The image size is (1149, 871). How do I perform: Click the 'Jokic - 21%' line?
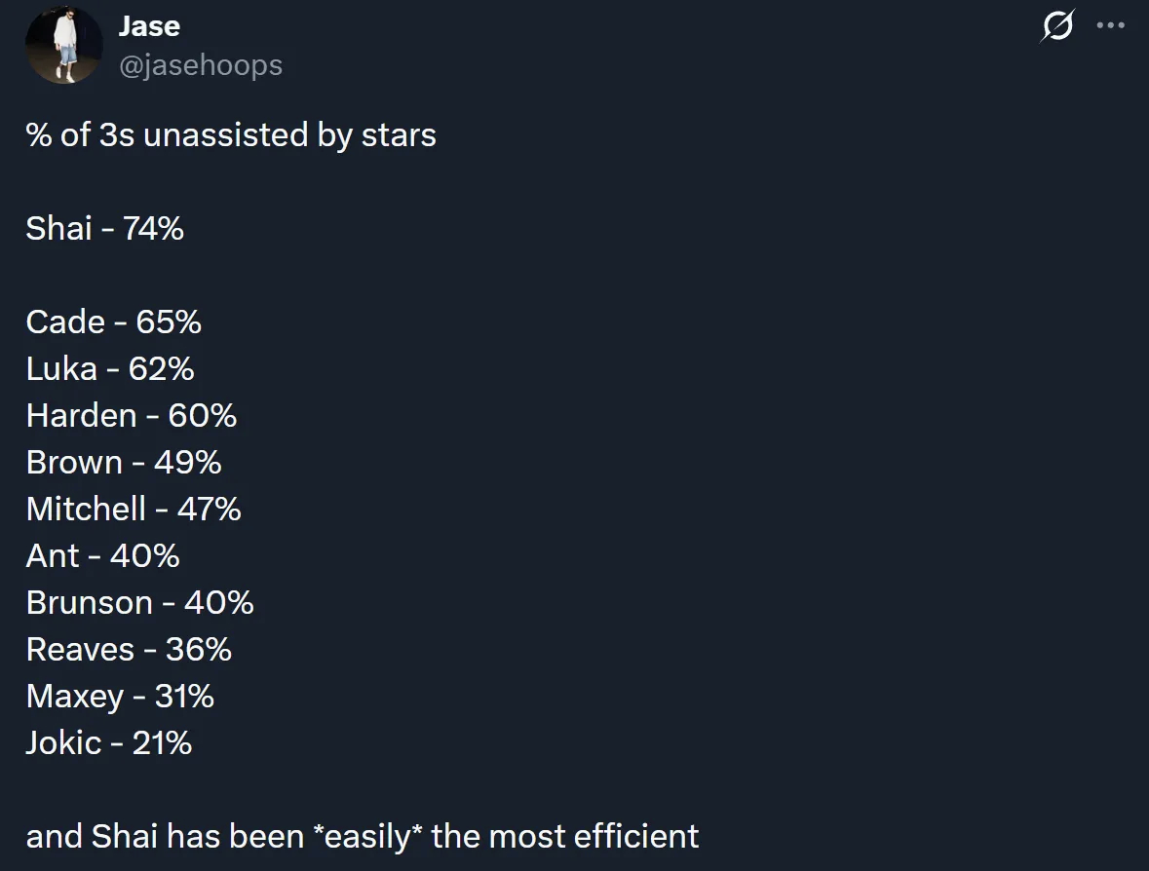(109, 742)
